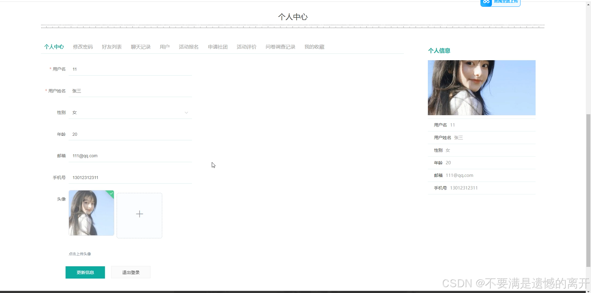Select the 用户 tab

point(165,47)
